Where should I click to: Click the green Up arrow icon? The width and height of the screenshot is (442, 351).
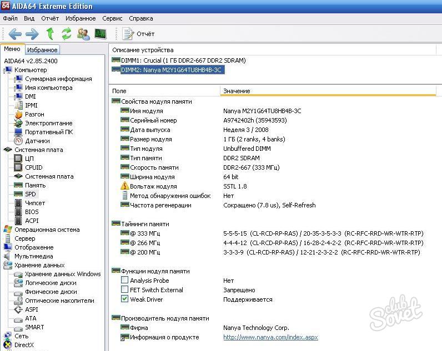tap(50, 34)
